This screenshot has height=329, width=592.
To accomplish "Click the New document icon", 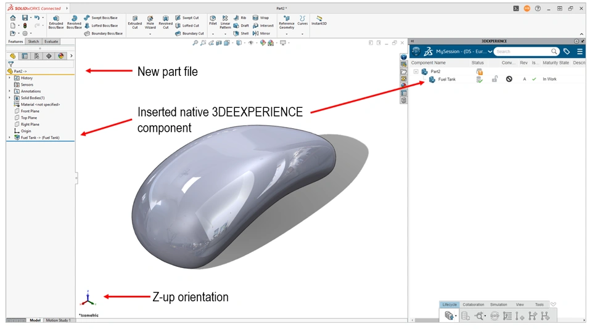I will [x=13, y=26].
